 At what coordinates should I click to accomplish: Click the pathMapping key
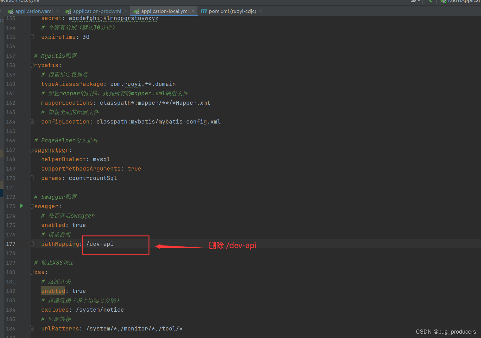point(60,244)
